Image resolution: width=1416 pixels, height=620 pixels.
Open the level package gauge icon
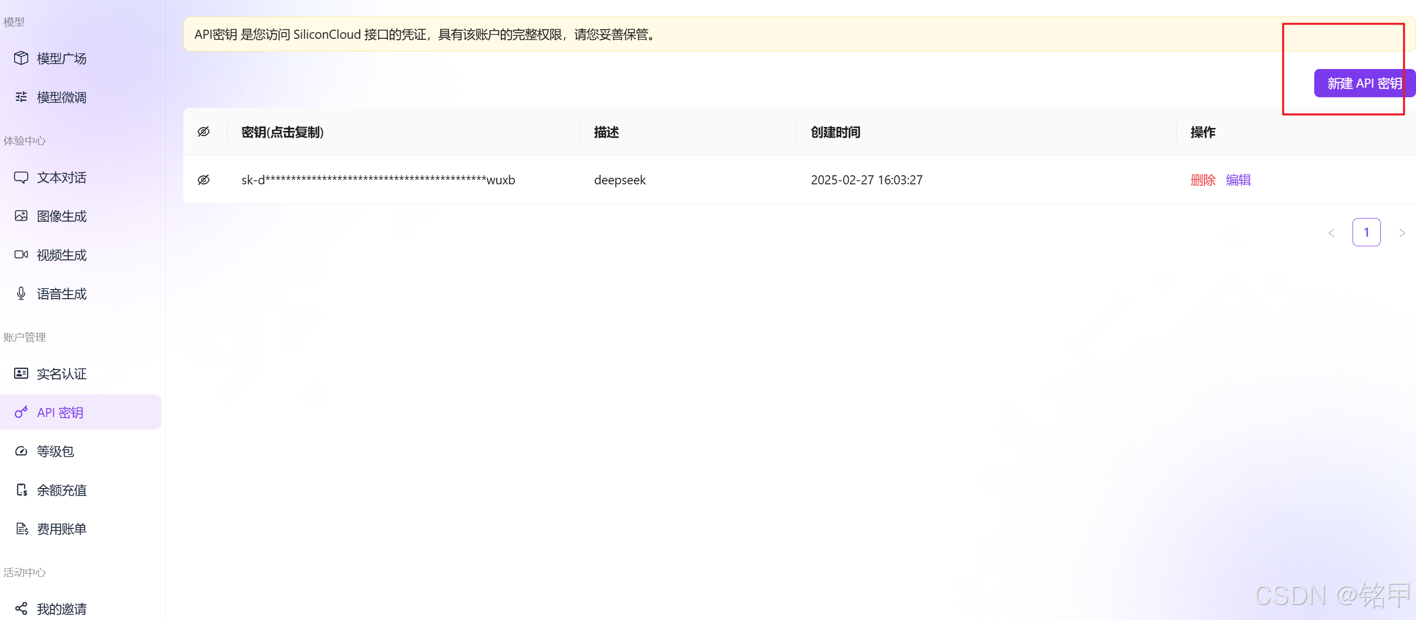(x=21, y=451)
